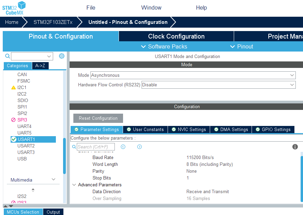Image resolution: width=303 pixels, height=215 pixels.
Task: Expand the Software Packs menu
Action: [x=164, y=46]
